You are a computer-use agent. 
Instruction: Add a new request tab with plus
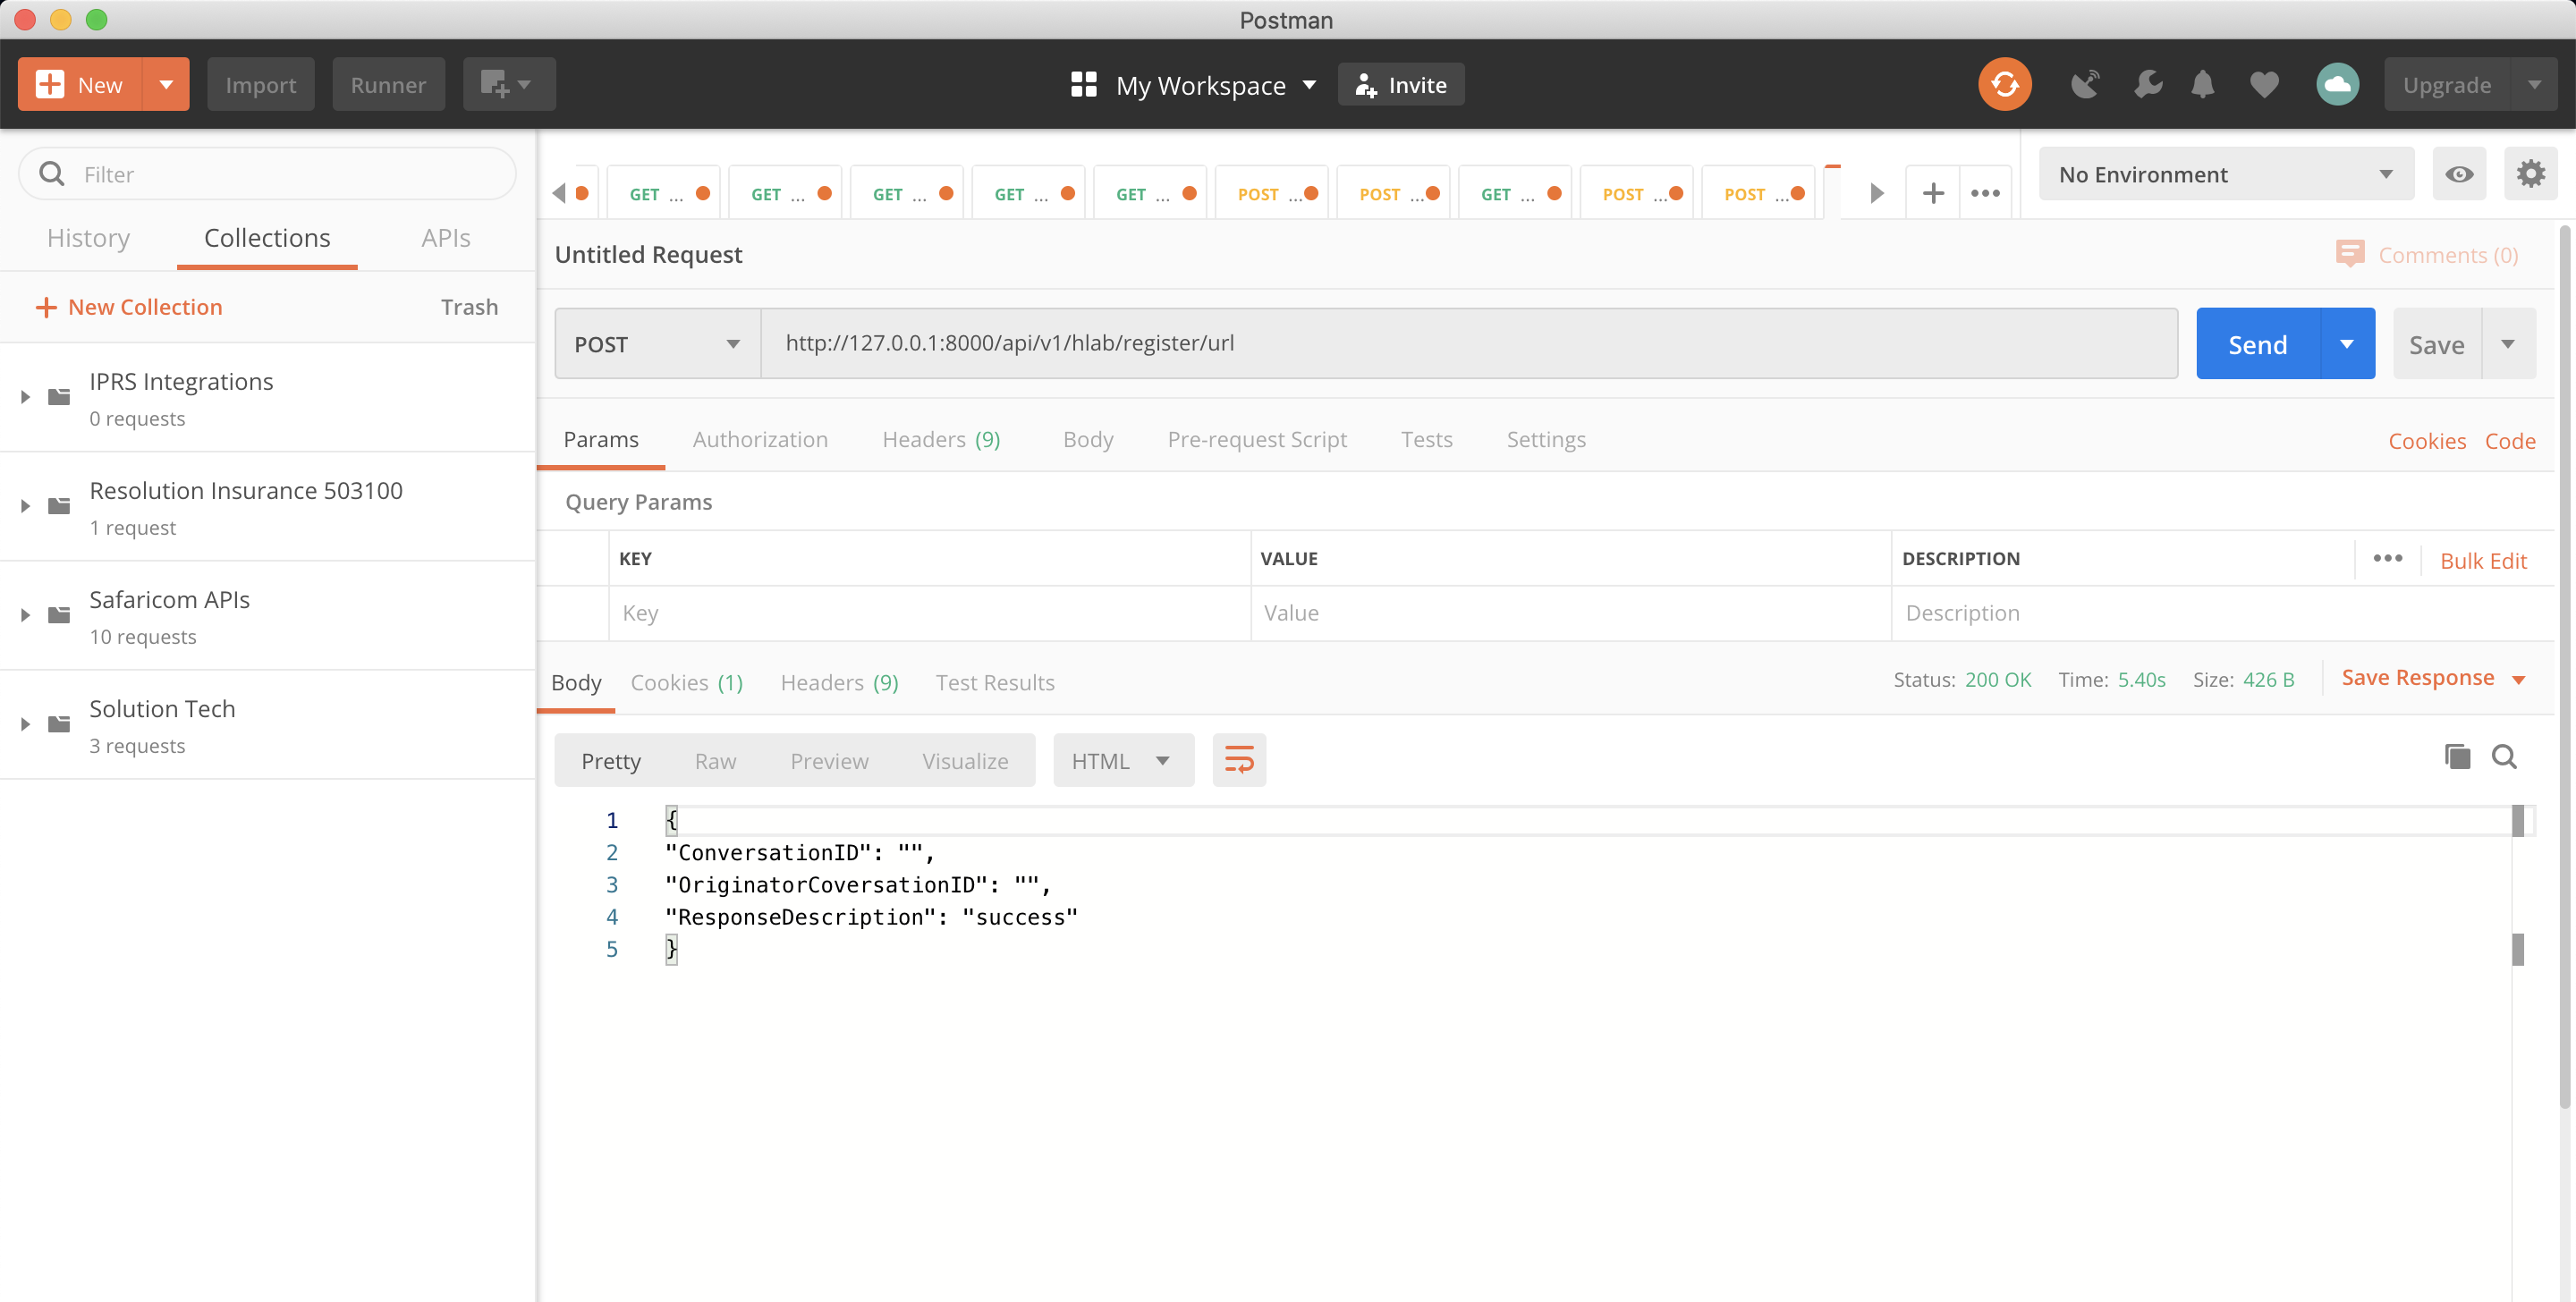tap(1933, 193)
